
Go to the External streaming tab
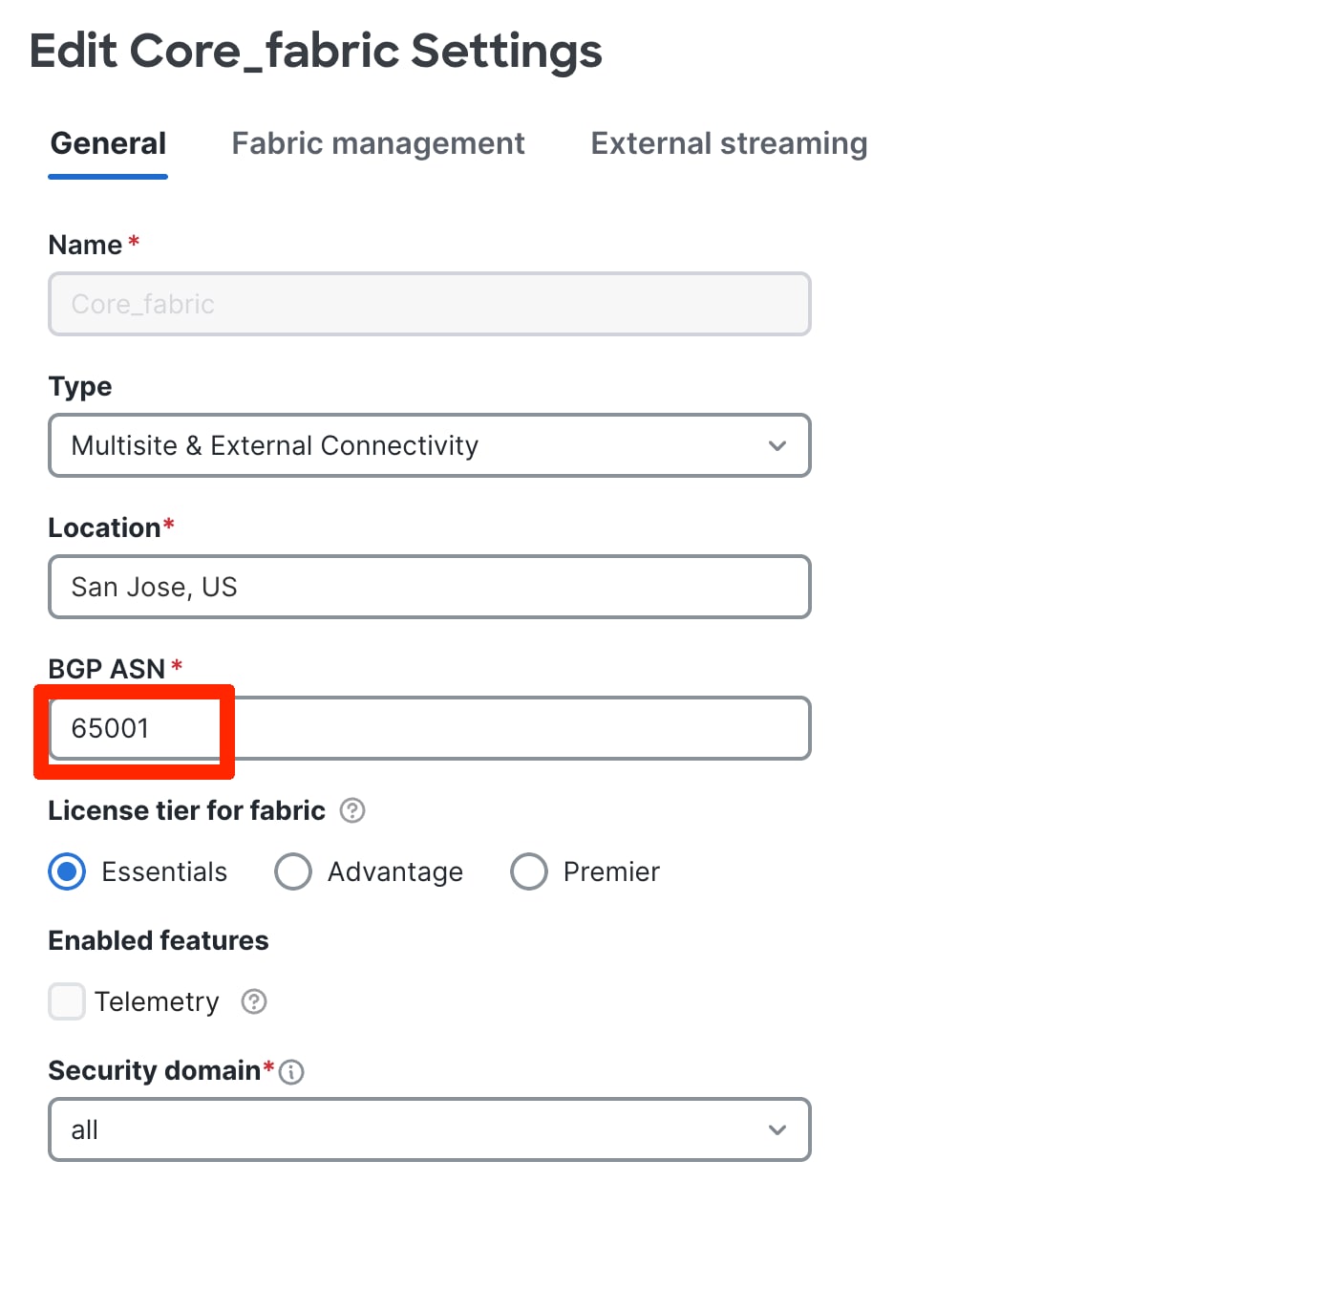click(x=729, y=143)
